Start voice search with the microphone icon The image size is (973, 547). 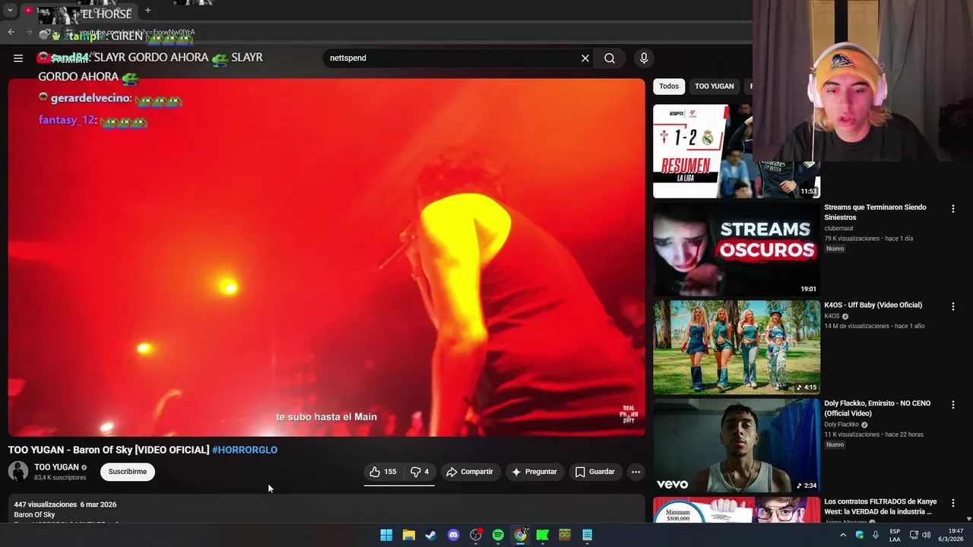click(x=644, y=58)
